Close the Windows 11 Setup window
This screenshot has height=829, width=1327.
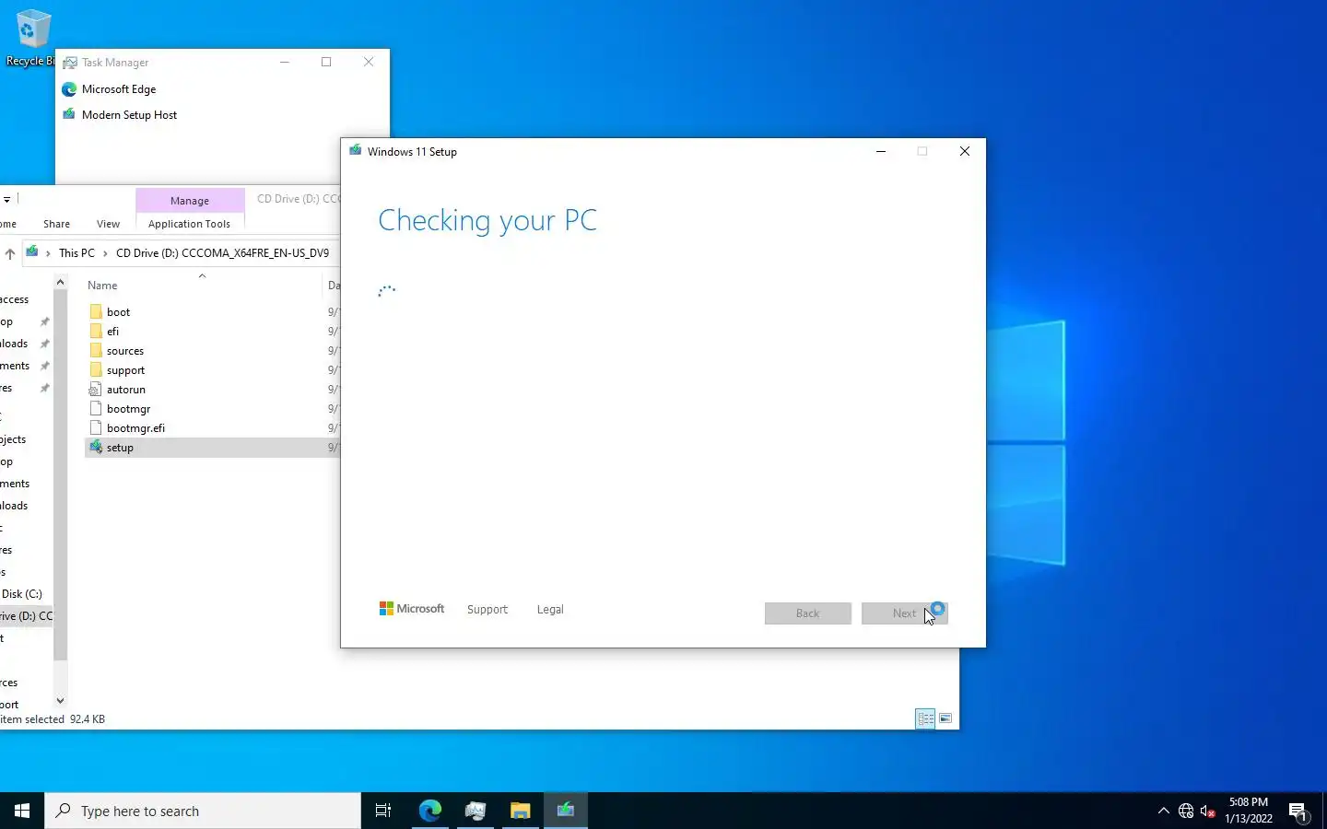pos(964,151)
